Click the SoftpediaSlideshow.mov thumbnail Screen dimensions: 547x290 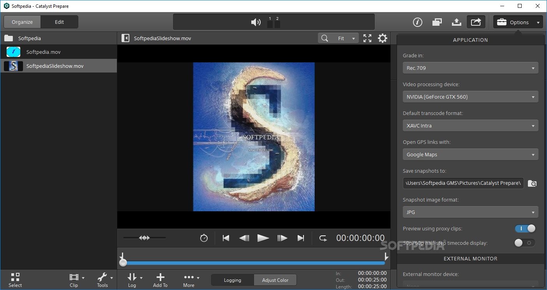coord(13,66)
